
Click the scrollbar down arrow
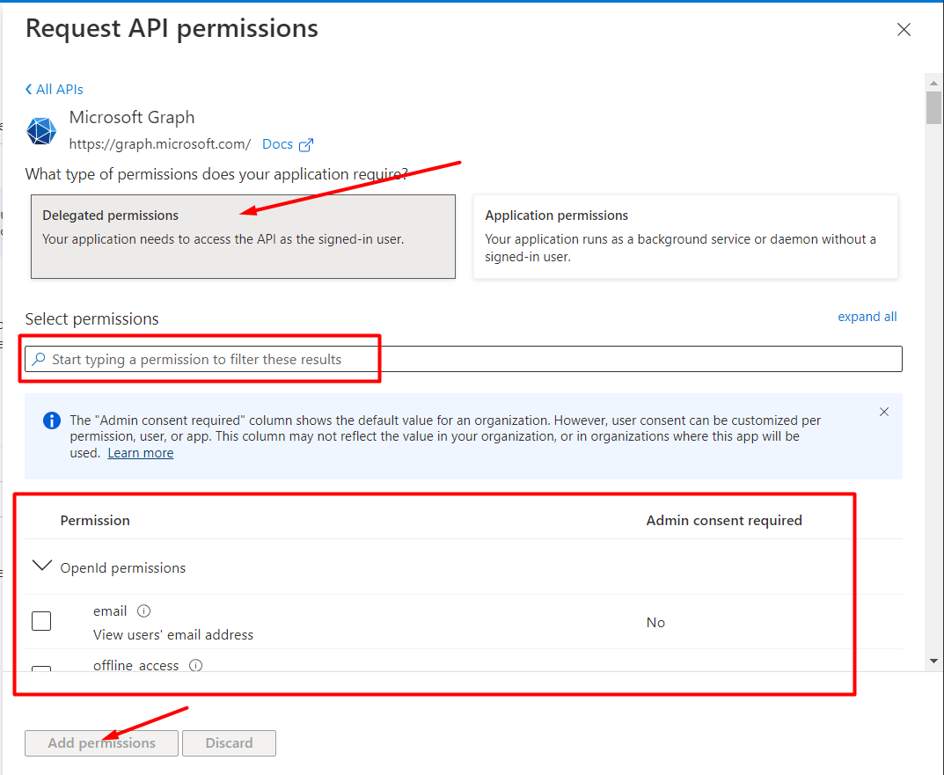[x=933, y=662]
